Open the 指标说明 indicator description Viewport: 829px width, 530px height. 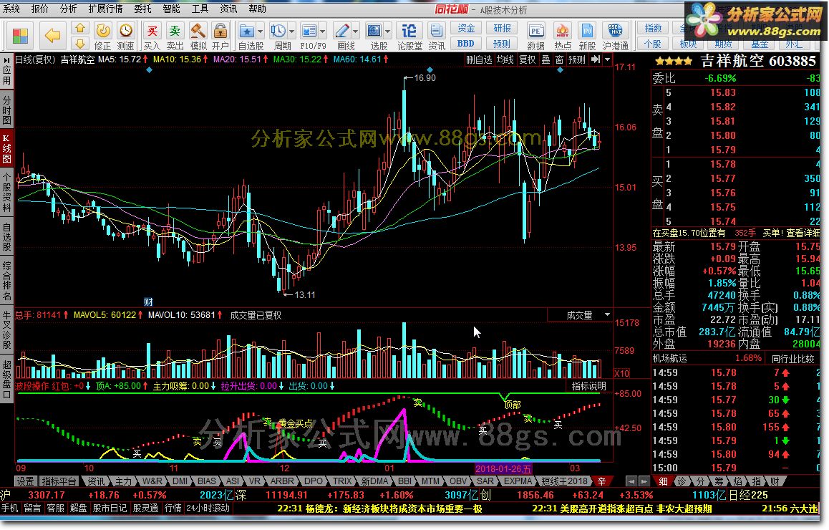click(x=588, y=386)
